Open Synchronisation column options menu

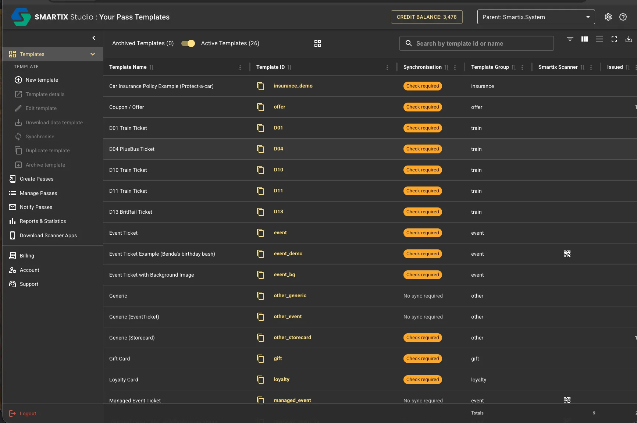(x=455, y=67)
